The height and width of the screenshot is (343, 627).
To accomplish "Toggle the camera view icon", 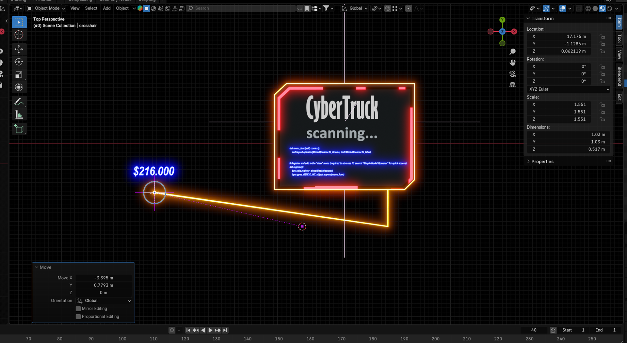I will 512,74.
